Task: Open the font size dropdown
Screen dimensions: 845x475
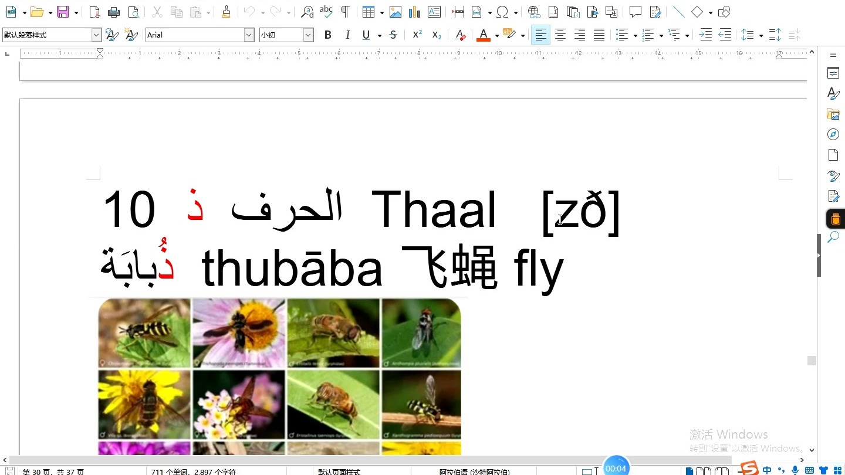Action: click(x=308, y=35)
